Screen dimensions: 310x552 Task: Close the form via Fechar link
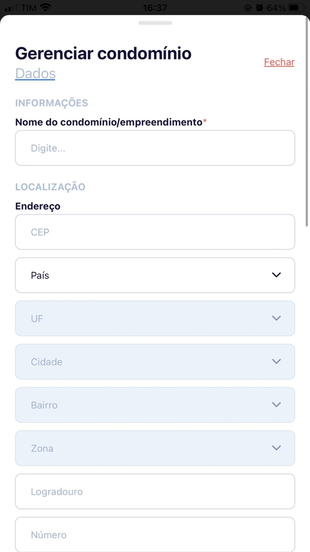pyautogui.click(x=279, y=62)
